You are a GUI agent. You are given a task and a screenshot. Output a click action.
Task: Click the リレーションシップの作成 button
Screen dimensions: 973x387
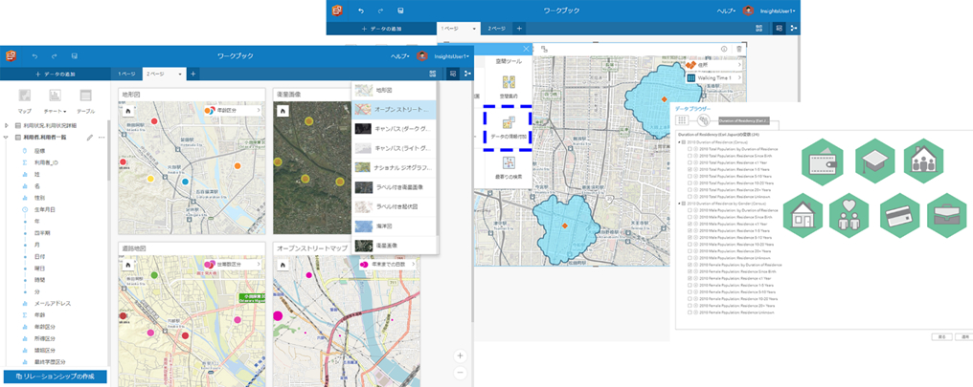tap(55, 377)
